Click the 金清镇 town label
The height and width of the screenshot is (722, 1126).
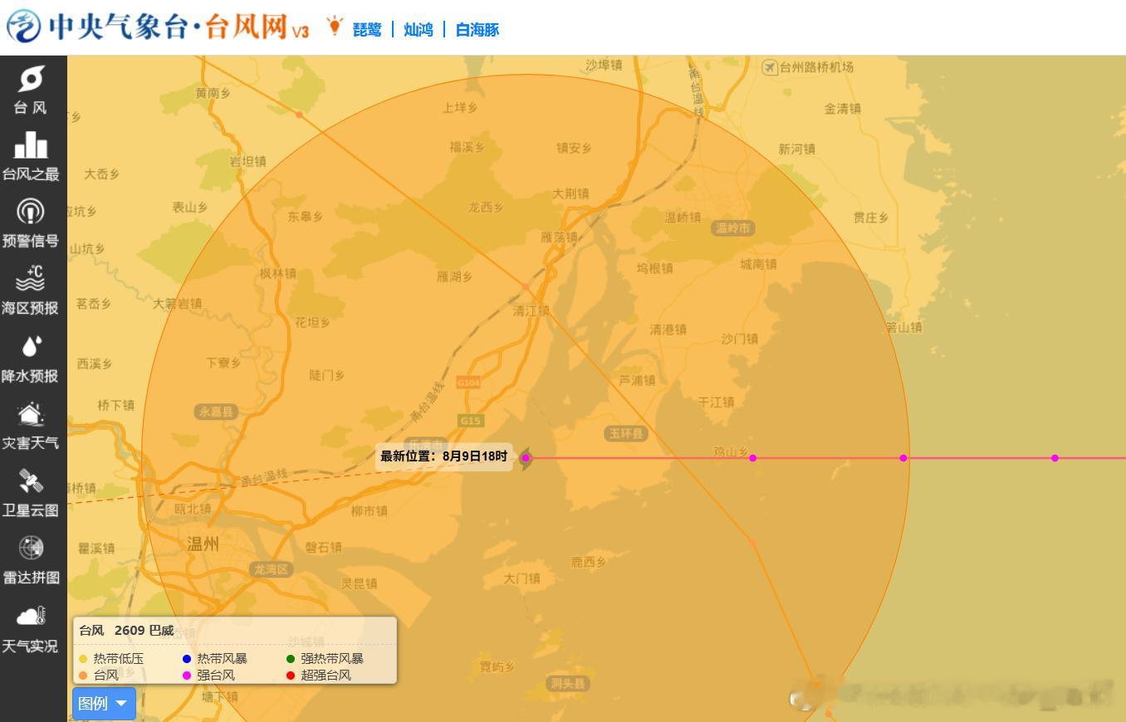tap(842, 109)
